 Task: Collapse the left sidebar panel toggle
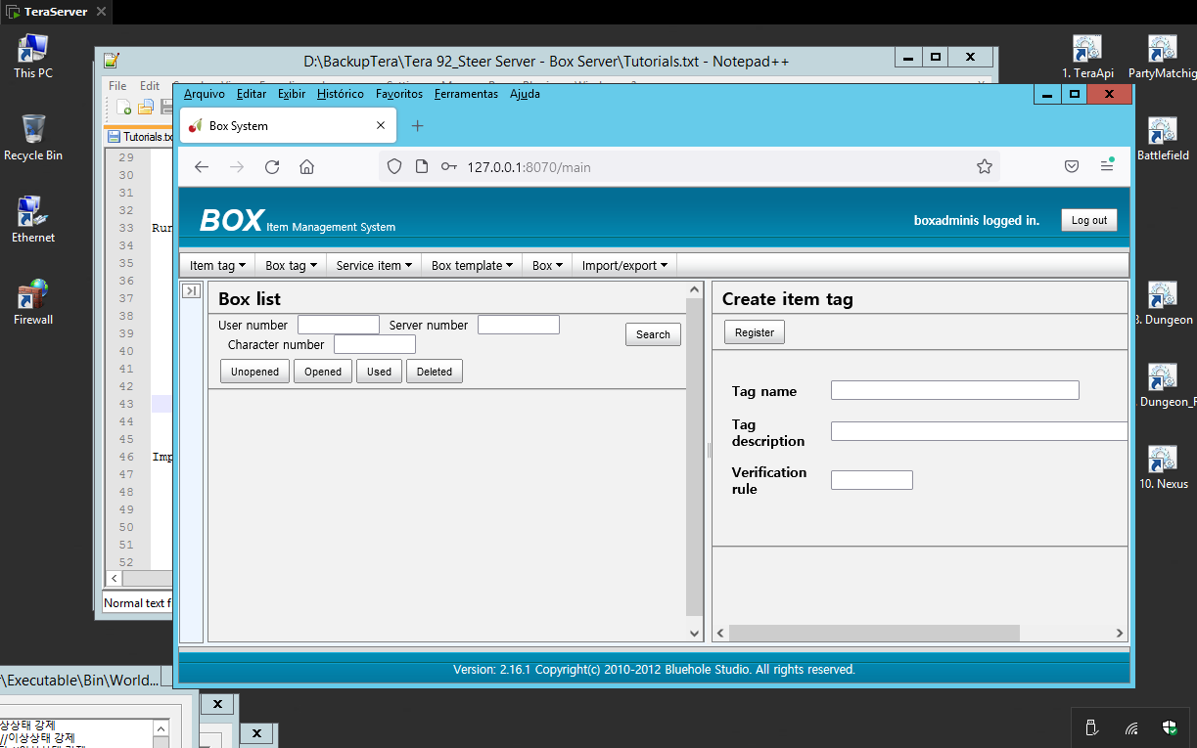[x=192, y=290]
